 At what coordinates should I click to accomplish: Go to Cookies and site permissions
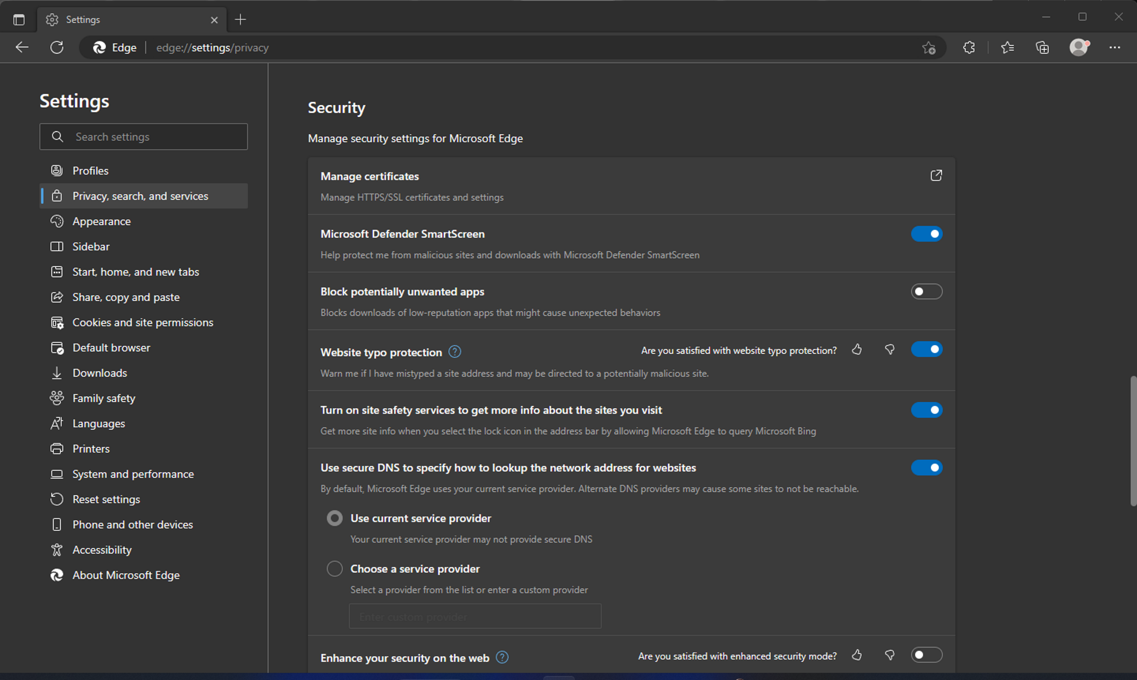coord(143,322)
